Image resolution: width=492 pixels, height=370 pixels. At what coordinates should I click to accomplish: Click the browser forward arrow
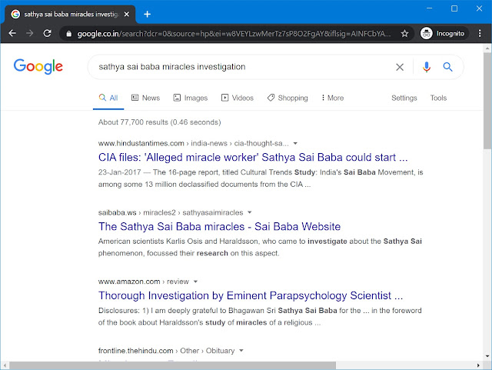point(30,33)
